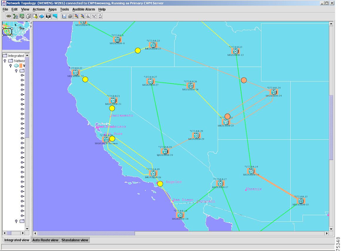Click the green circuit board toolbar icon
Image resolution: width=341 pixels, height=251 pixels.
click(x=22, y=16)
